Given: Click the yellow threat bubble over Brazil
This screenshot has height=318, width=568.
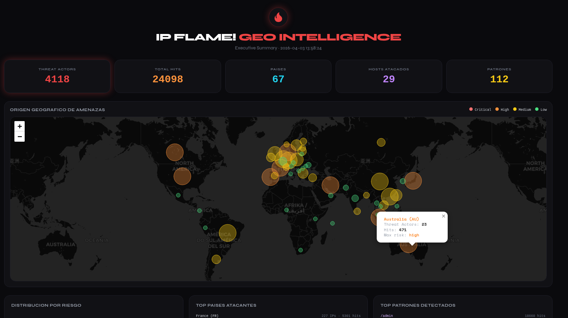Looking at the screenshot, I should pyautogui.click(x=227, y=233).
